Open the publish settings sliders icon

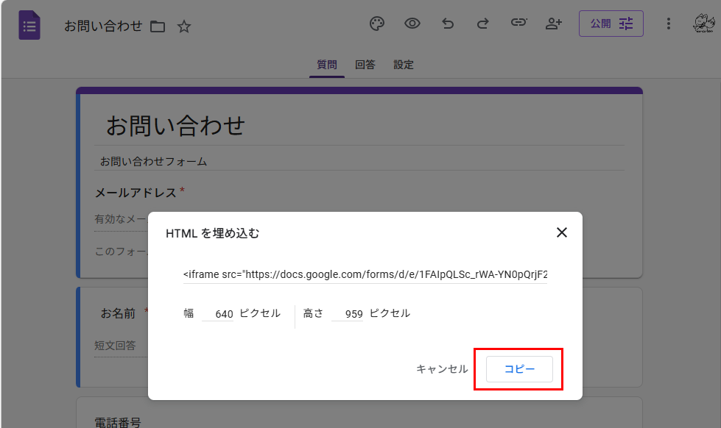point(625,23)
